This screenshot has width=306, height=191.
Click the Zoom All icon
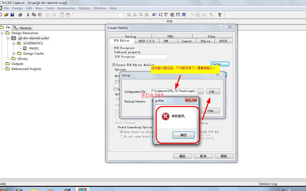click(x=147, y=15)
